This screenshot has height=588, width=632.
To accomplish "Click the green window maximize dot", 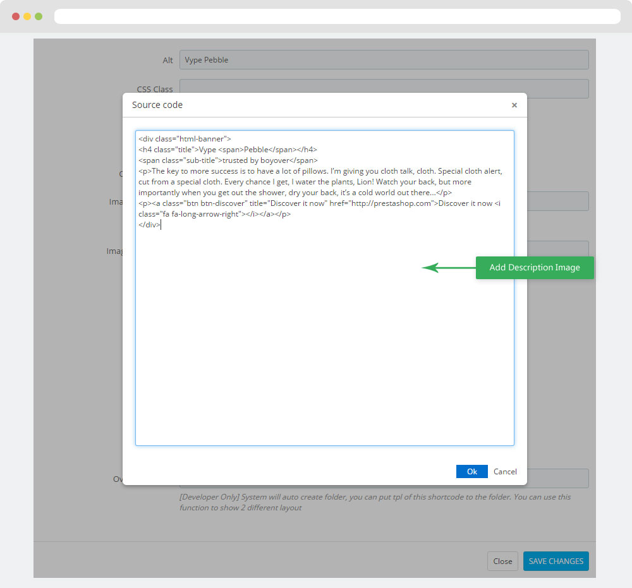I will click(x=39, y=16).
